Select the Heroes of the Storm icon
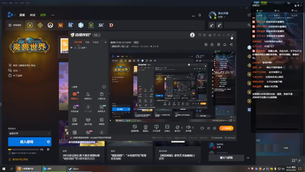This screenshot has width=305, height=172. coord(81,25)
